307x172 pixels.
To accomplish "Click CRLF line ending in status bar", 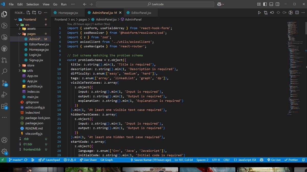I will 226,160.
